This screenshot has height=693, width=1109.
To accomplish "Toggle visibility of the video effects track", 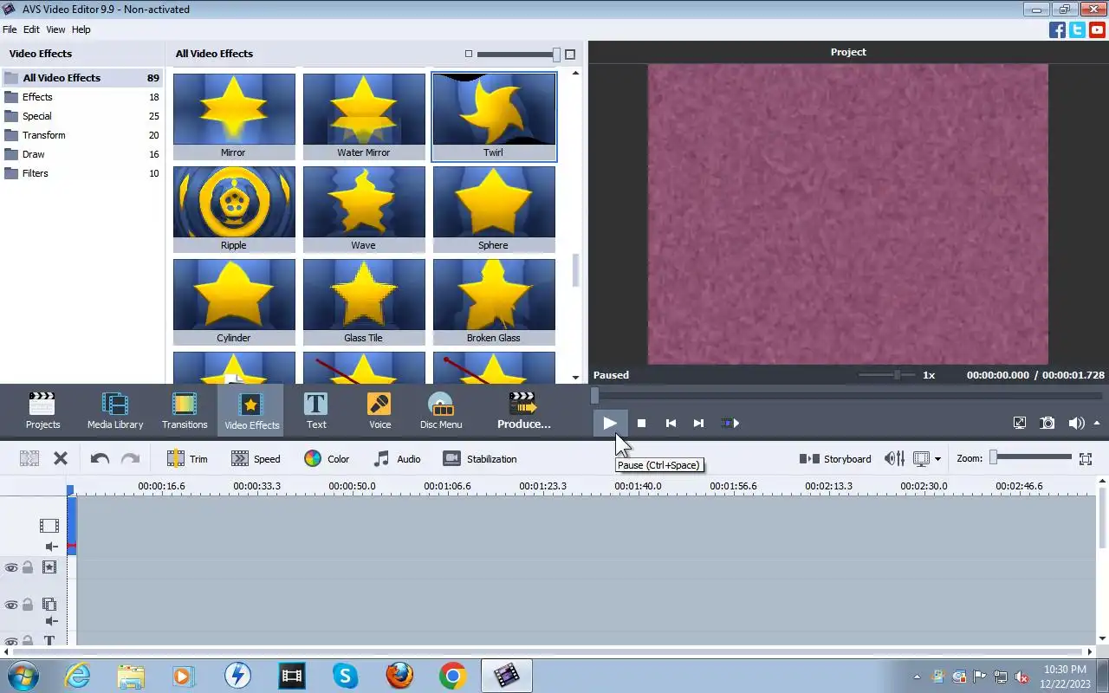I will coord(11,567).
